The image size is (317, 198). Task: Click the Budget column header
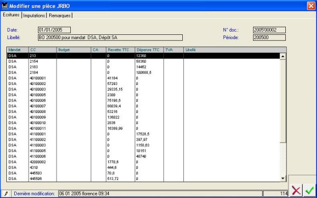74,50
